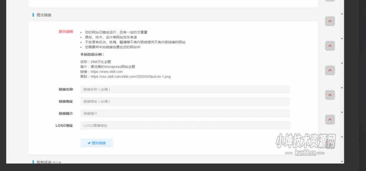Click the third fully visible red up-arrow button

pyautogui.click(x=330, y=70)
